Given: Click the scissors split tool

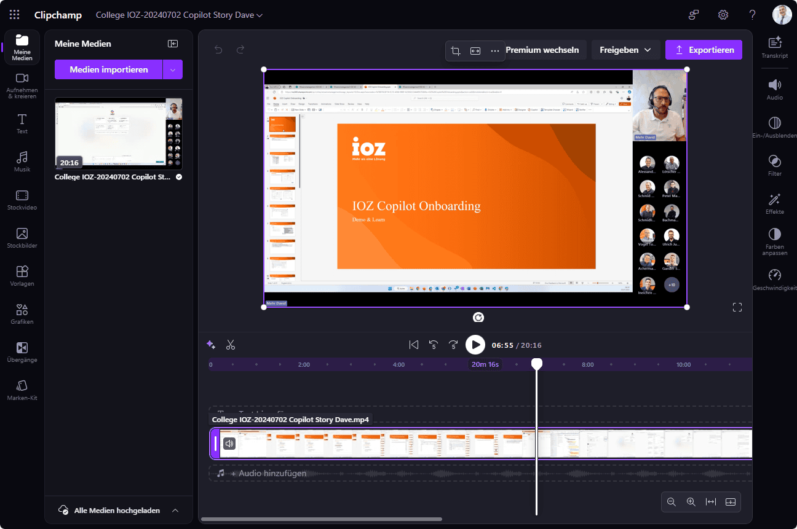Looking at the screenshot, I should (231, 345).
